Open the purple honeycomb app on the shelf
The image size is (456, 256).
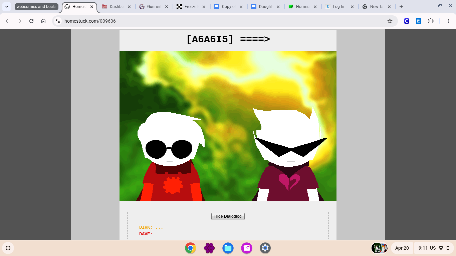click(x=209, y=248)
